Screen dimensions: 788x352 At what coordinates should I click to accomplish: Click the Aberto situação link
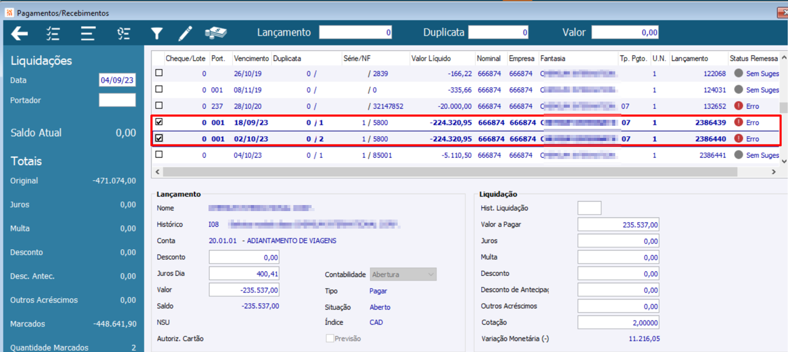click(x=380, y=307)
